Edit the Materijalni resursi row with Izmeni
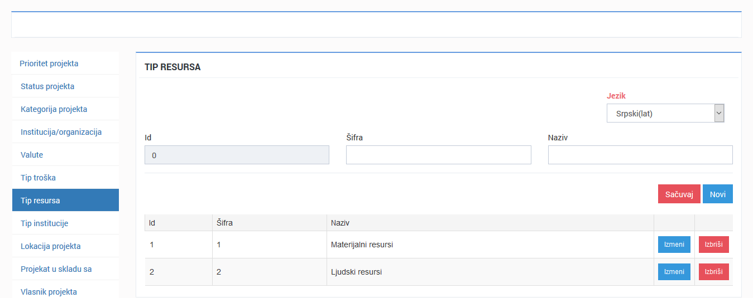 pyautogui.click(x=674, y=245)
